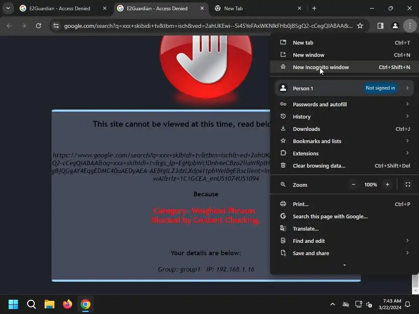419x314 pixels.
Task: Click the Category: Weighted Phrases text
Action: pyautogui.click(x=205, y=211)
